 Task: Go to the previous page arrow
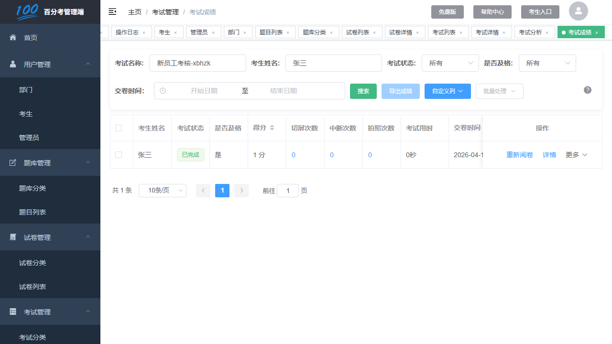[203, 191]
